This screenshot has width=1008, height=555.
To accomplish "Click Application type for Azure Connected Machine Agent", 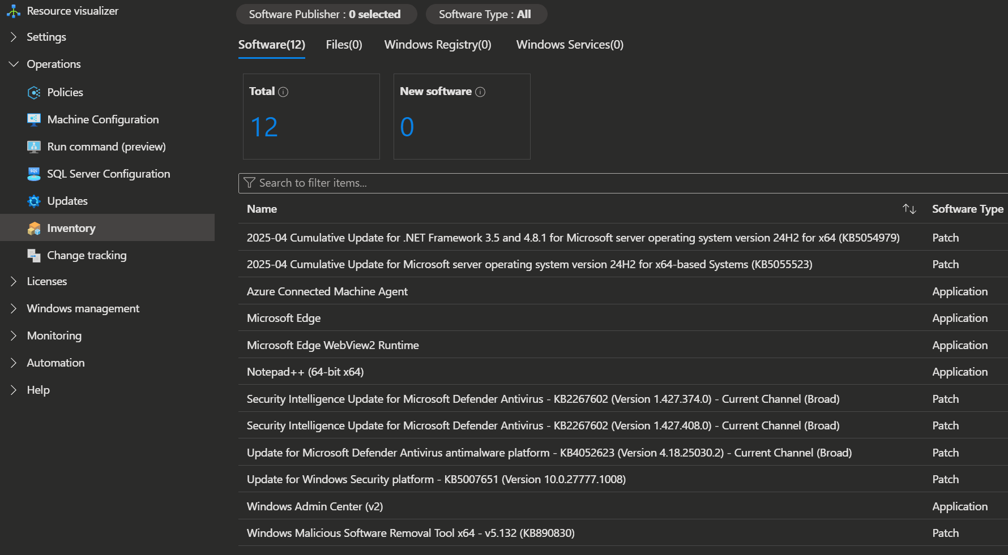I will [x=960, y=291].
